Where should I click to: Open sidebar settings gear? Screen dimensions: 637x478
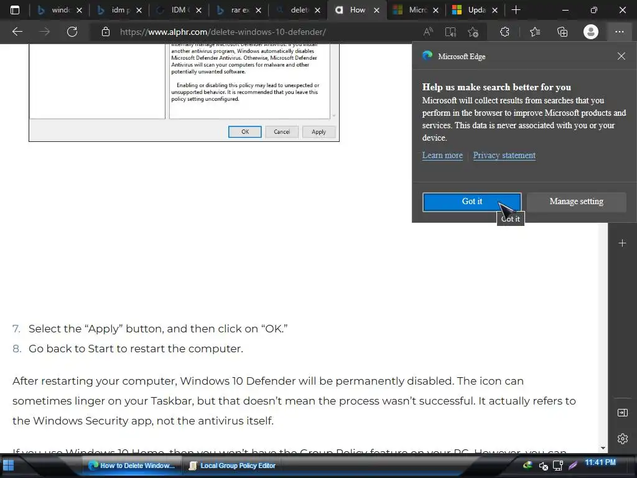click(x=622, y=439)
